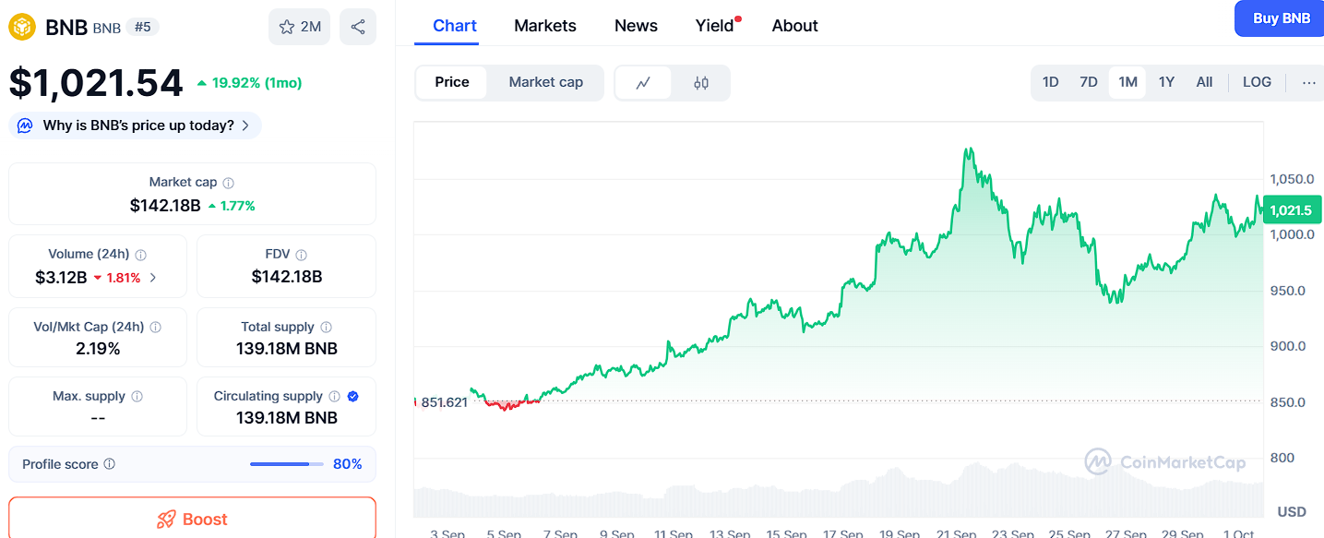Viewport: 1324px width, 538px height.
Task: Expand Volume (24h) details chevron
Action: point(153,278)
